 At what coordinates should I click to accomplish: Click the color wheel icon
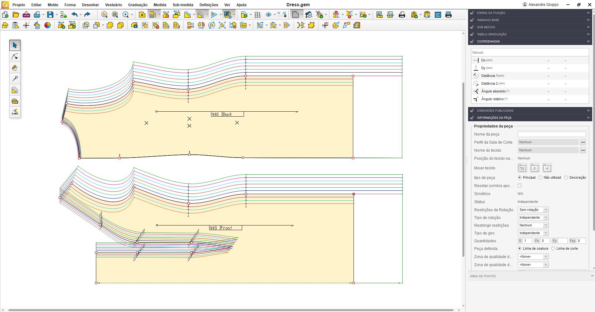(x=47, y=25)
